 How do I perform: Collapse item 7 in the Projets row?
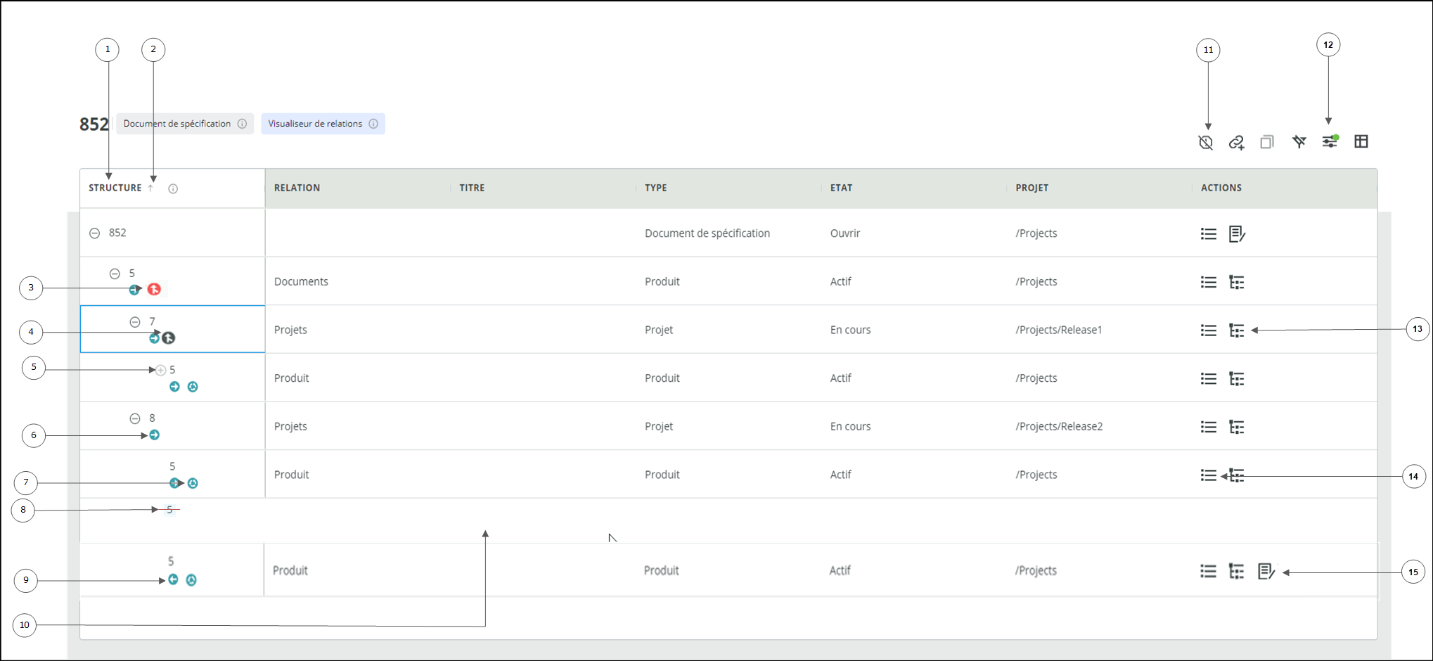135,322
